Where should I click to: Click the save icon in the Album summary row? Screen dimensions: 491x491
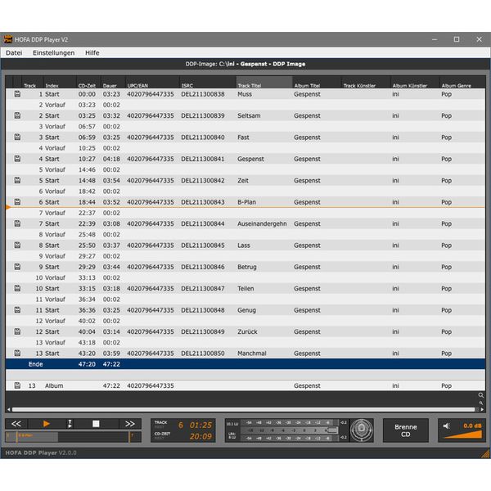coord(17,385)
